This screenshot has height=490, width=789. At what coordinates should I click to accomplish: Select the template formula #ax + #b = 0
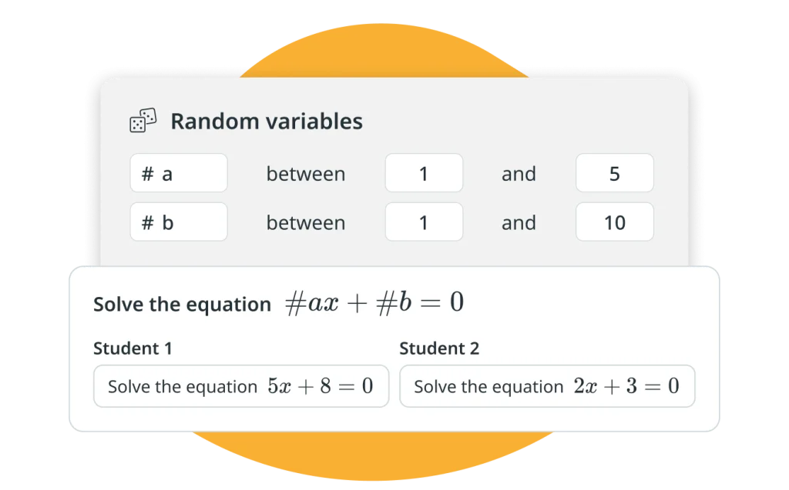(374, 303)
